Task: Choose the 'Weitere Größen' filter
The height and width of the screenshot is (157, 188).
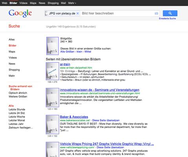Action: [x=18, y=97]
